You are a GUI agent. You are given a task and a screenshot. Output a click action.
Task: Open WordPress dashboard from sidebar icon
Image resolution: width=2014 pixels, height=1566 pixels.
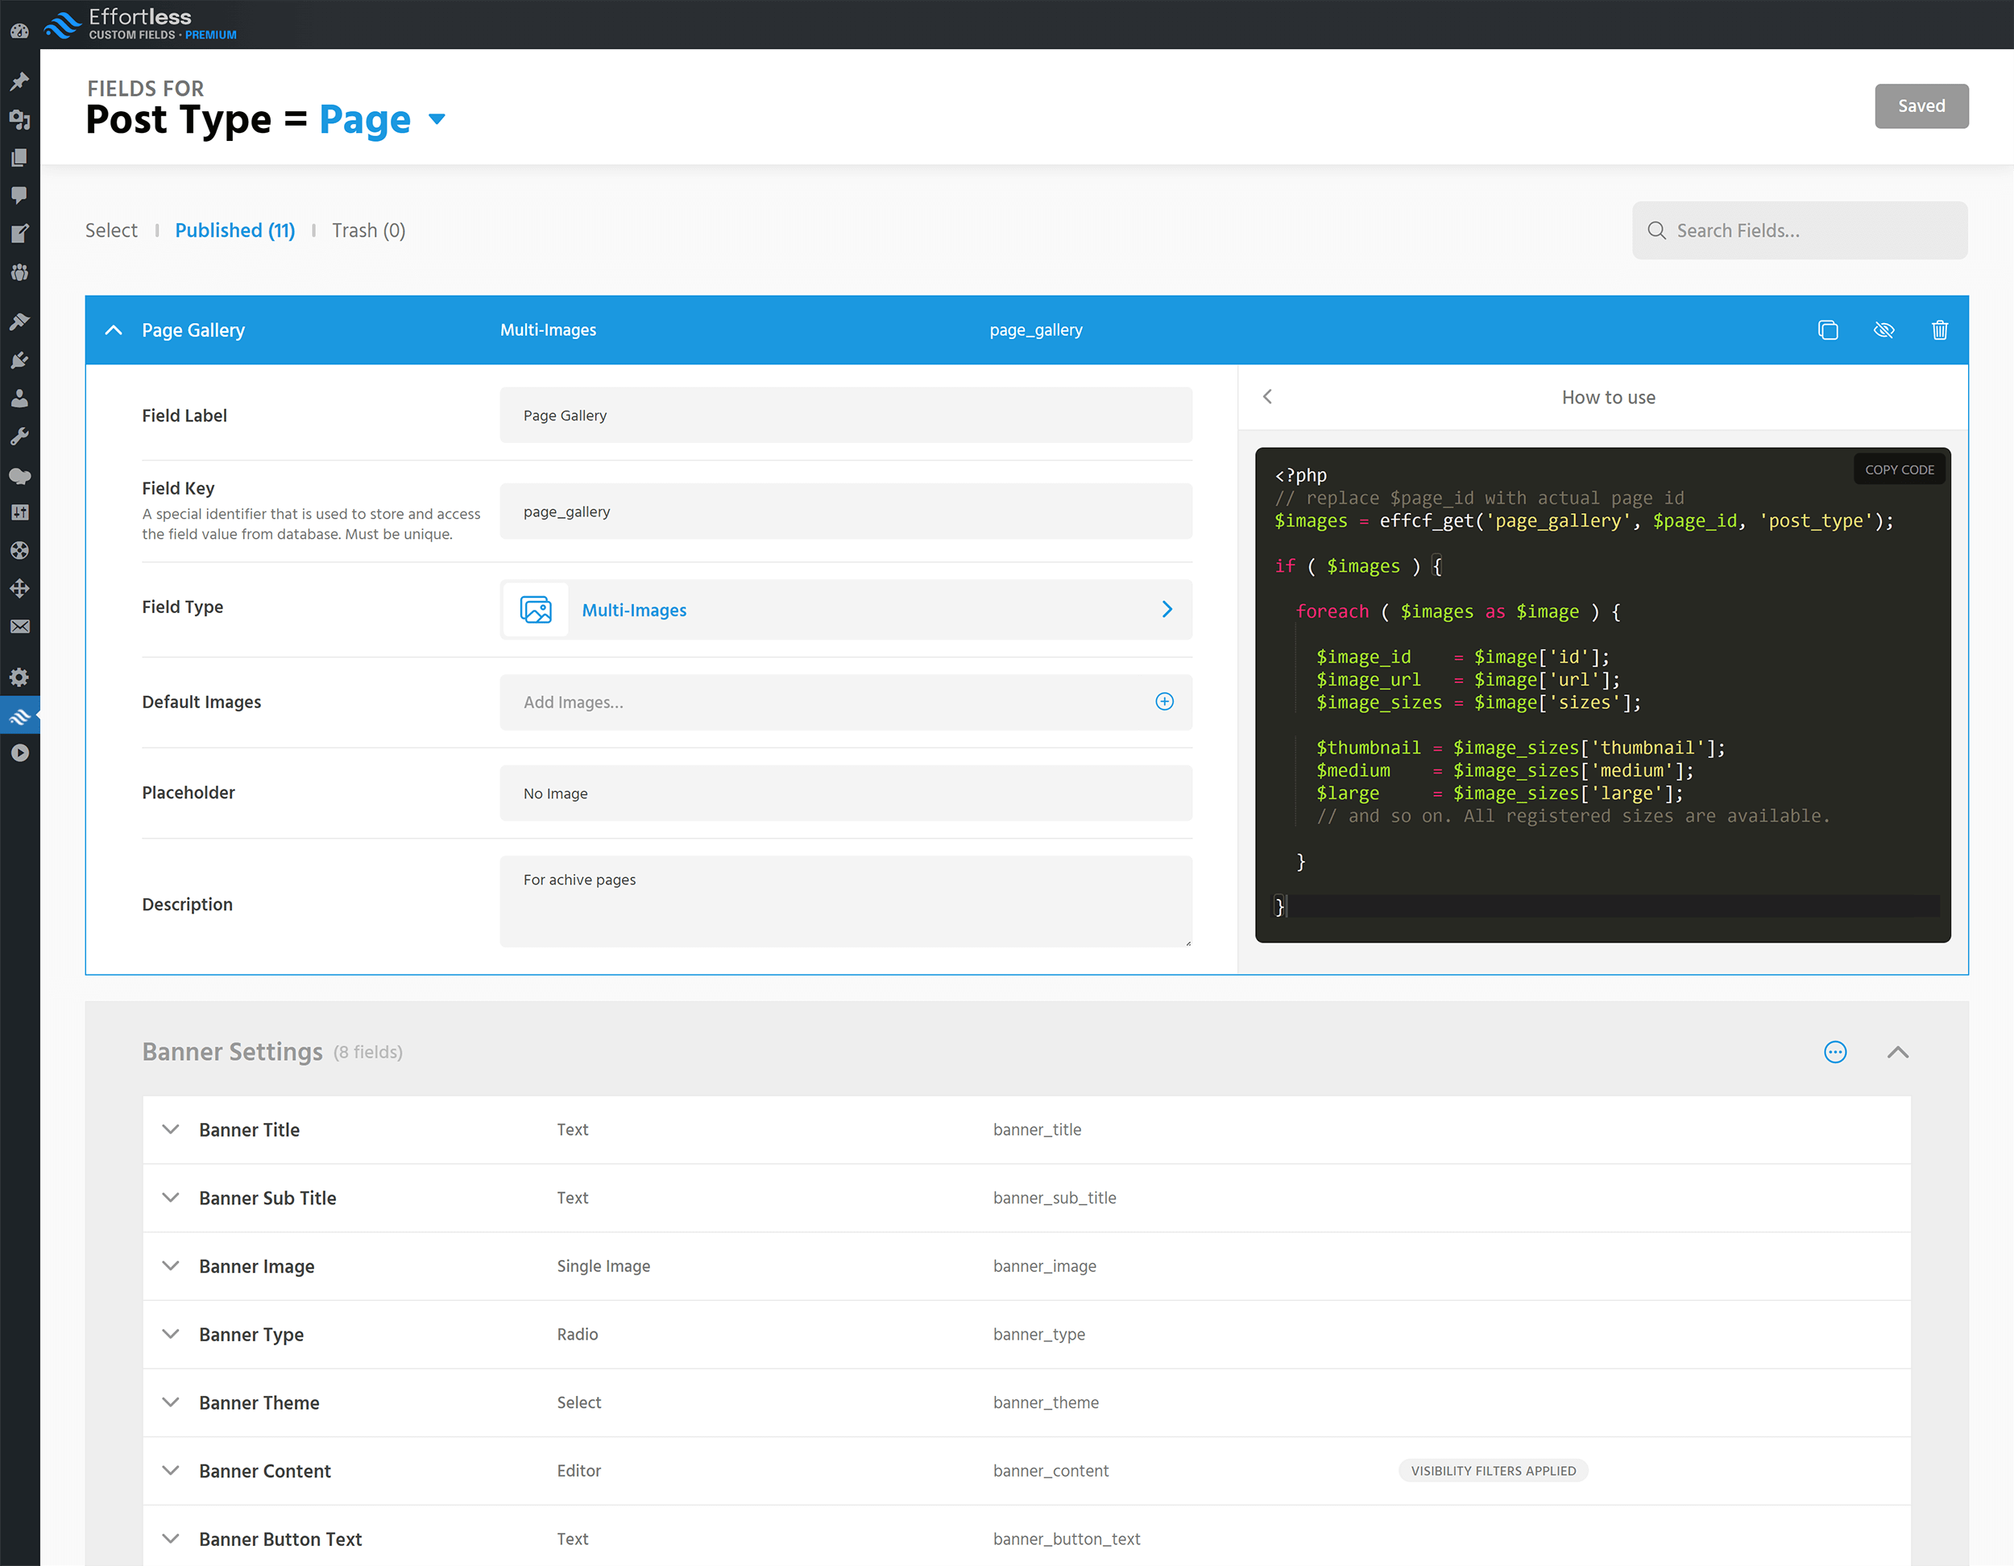[x=19, y=31]
